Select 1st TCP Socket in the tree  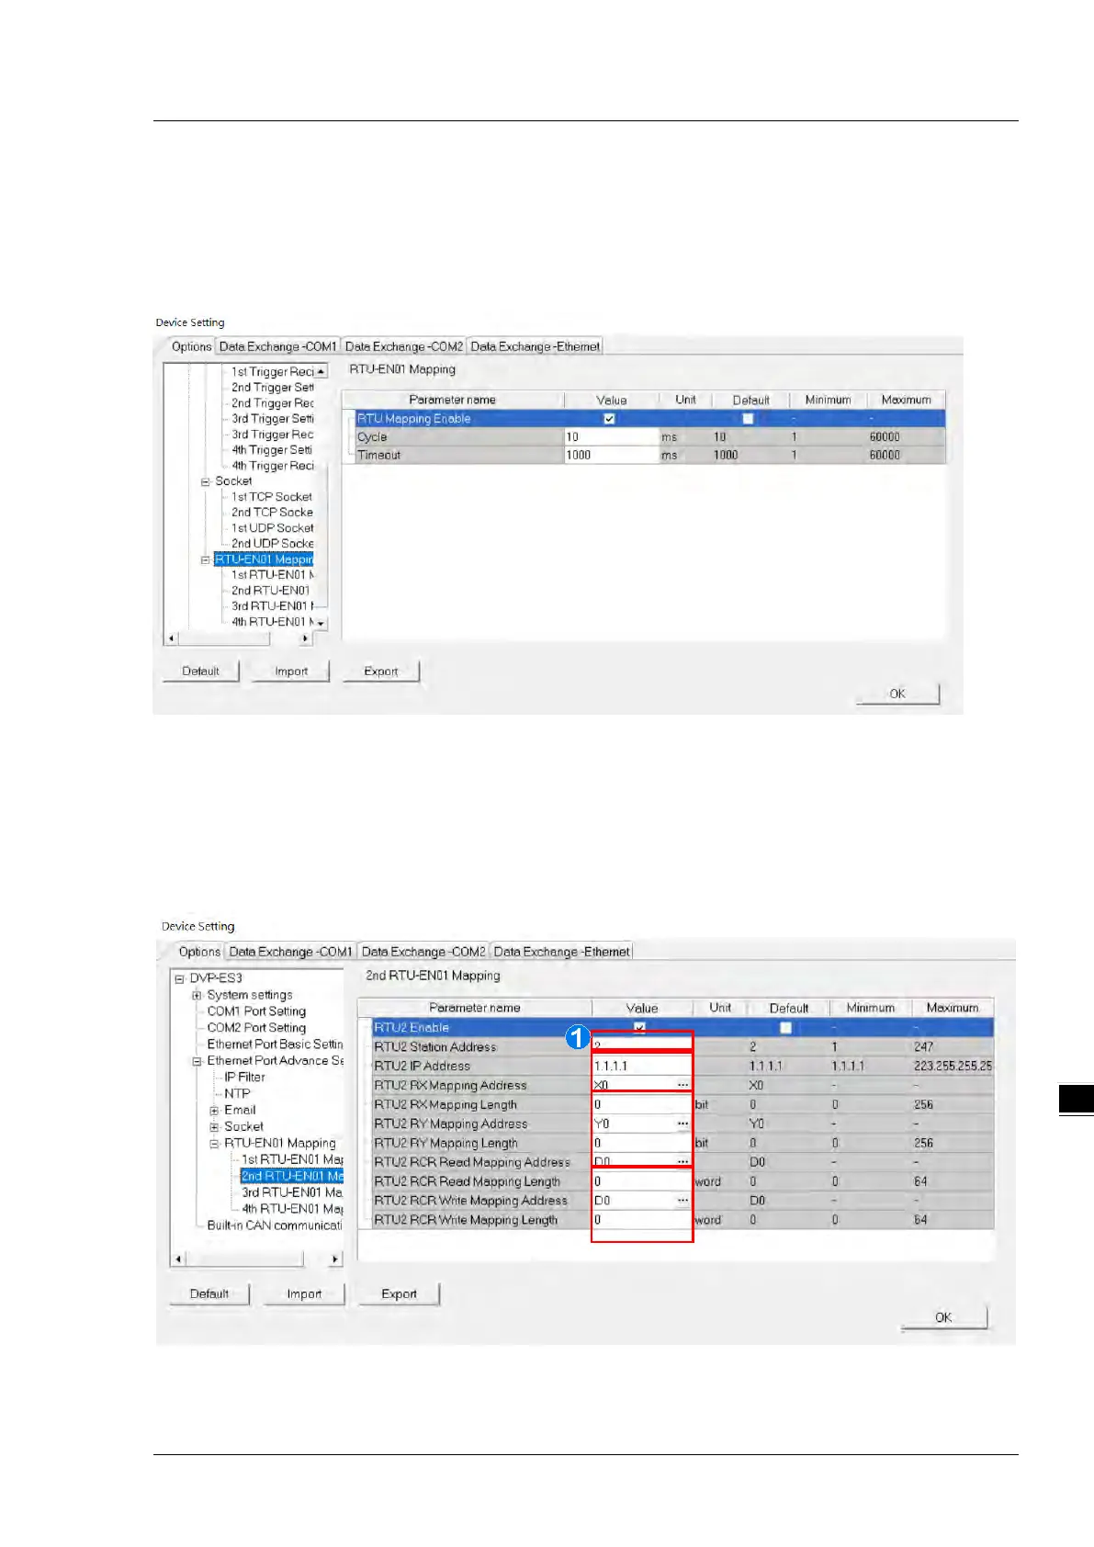pos(271,497)
